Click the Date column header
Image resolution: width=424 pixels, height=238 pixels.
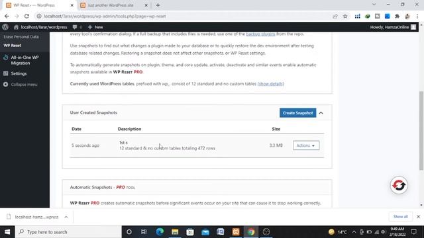[x=77, y=129]
